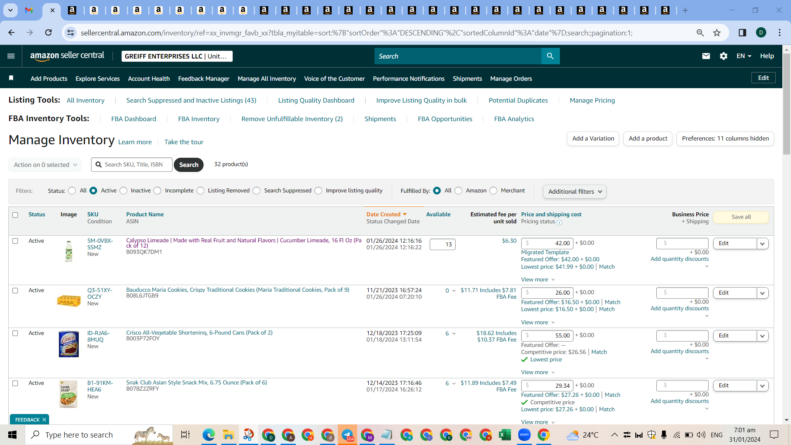Select the Inactive status radio button
This screenshot has height=445, width=791.
coord(124,191)
